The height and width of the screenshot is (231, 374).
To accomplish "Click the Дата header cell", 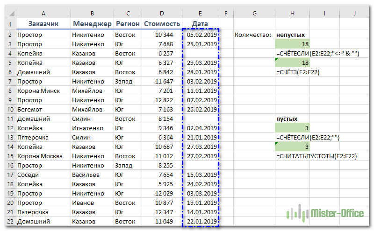I will [200, 24].
